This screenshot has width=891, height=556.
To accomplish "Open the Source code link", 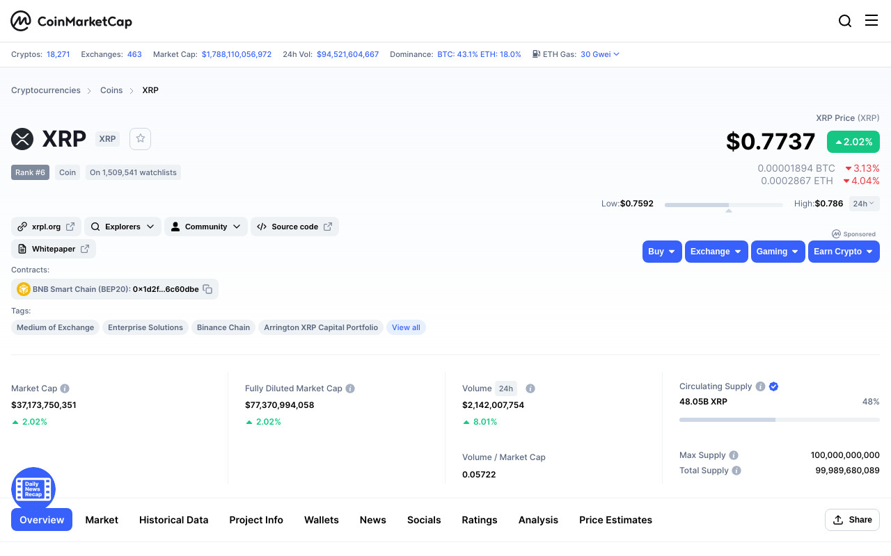I will click(x=294, y=227).
